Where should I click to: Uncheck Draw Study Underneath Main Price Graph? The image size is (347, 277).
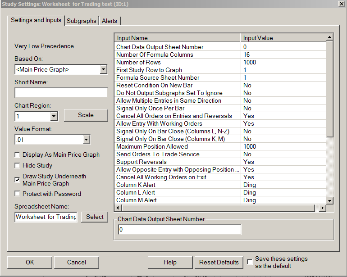(18, 179)
